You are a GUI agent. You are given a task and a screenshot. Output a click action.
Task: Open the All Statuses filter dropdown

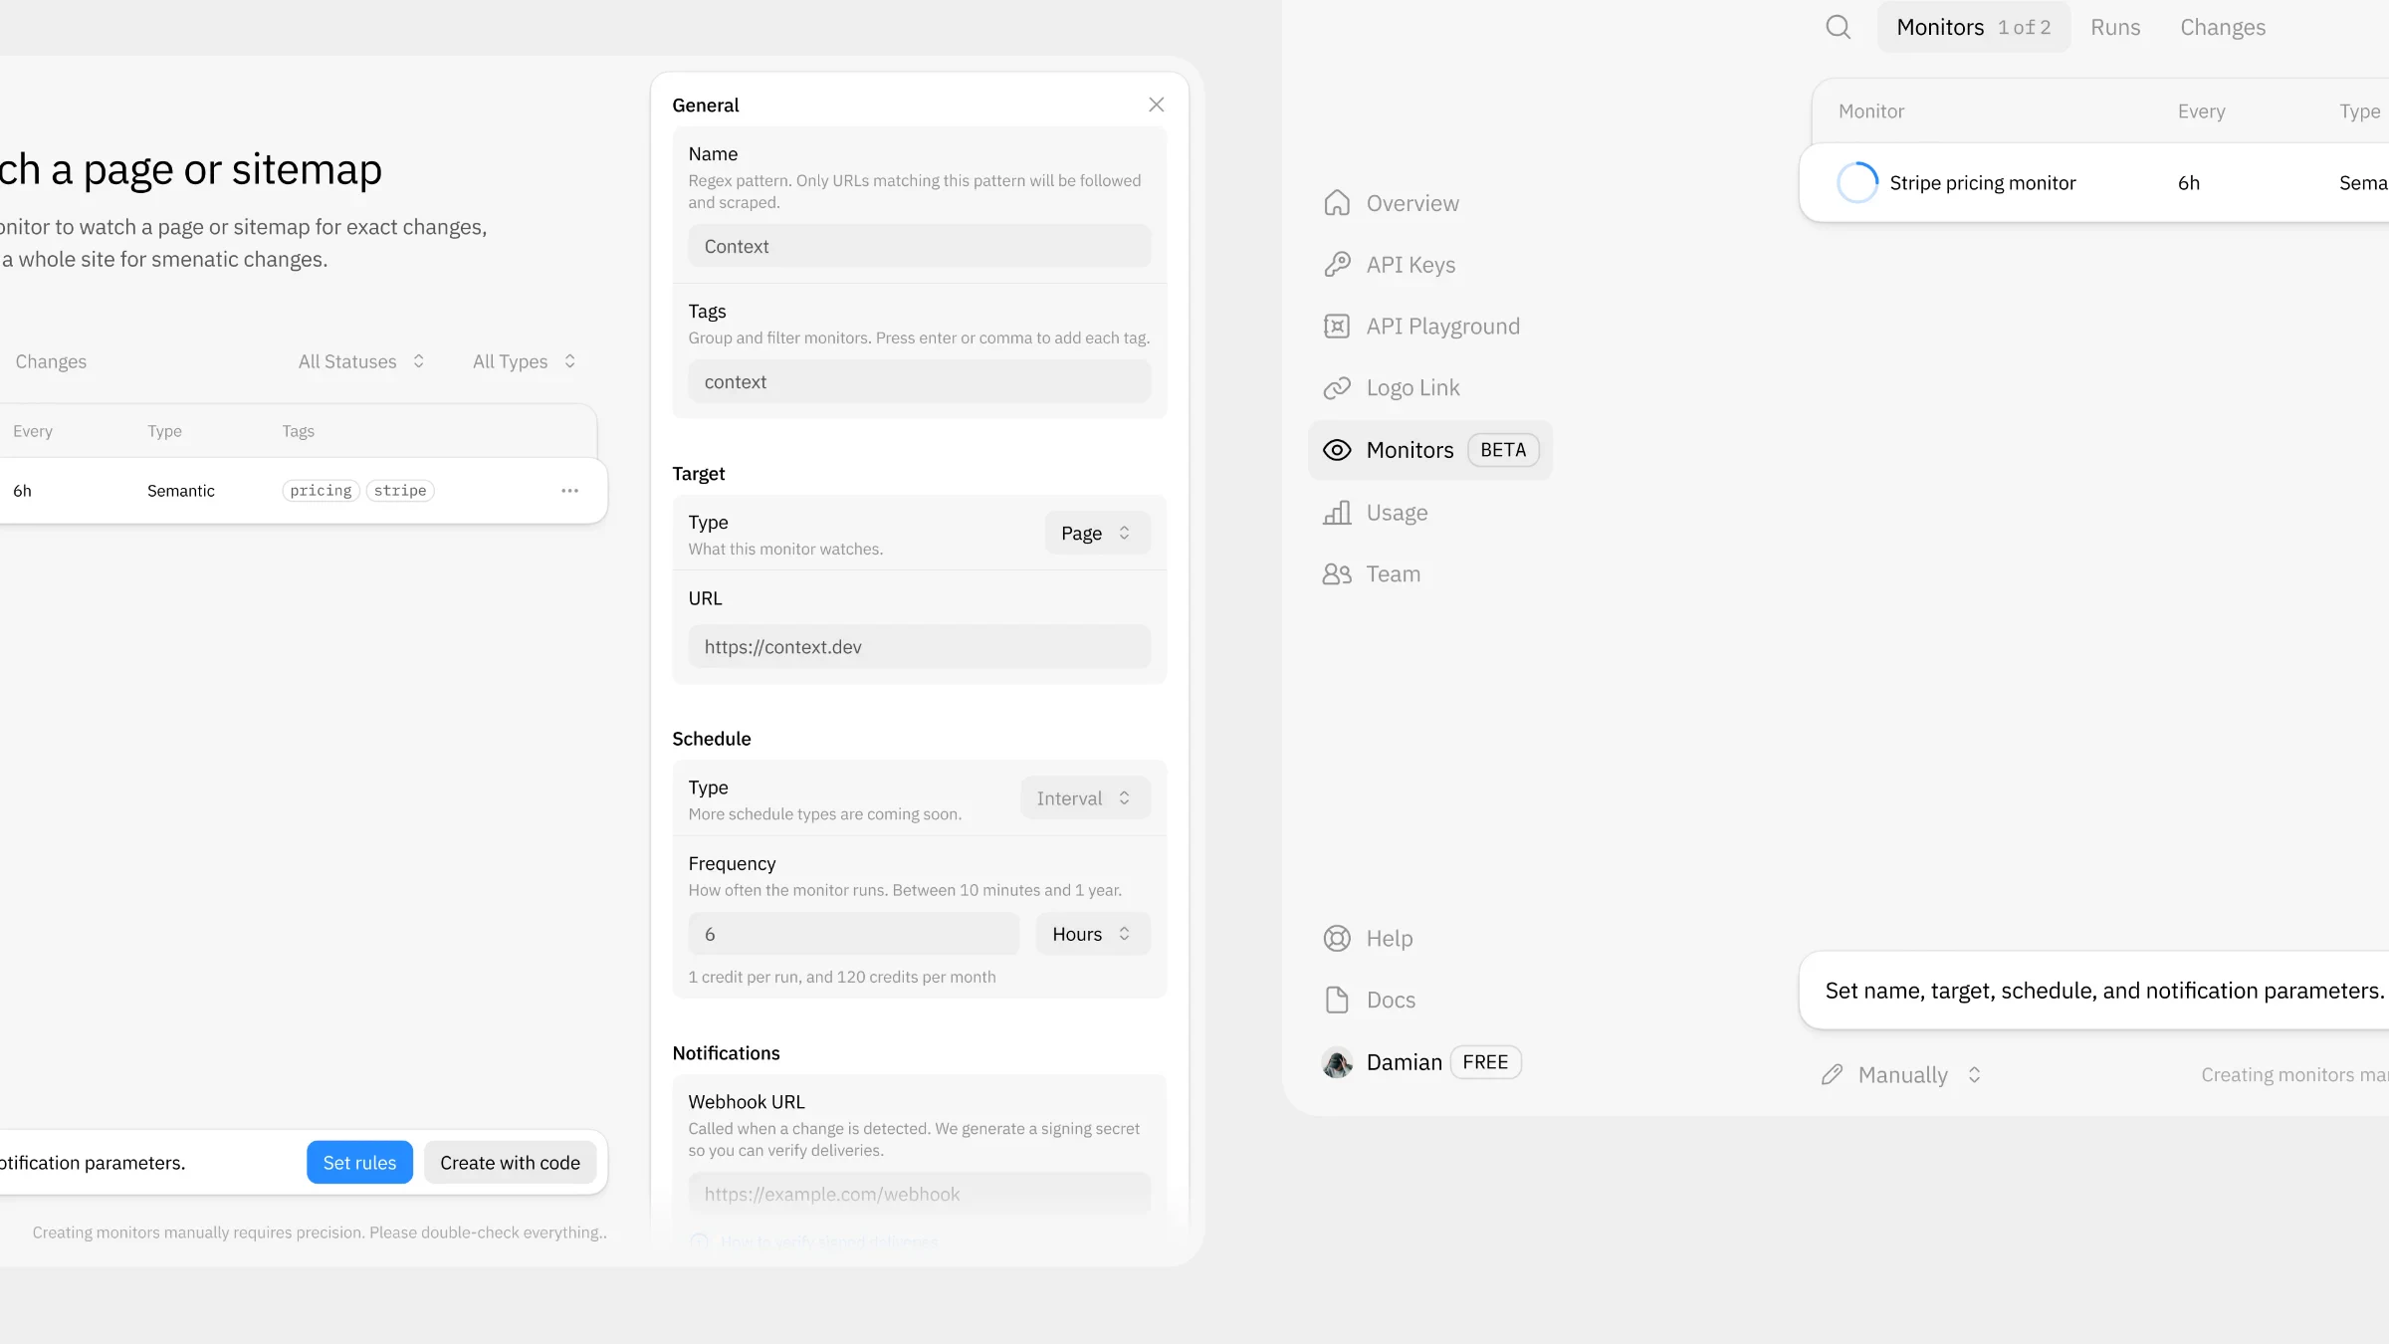pos(361,361)
